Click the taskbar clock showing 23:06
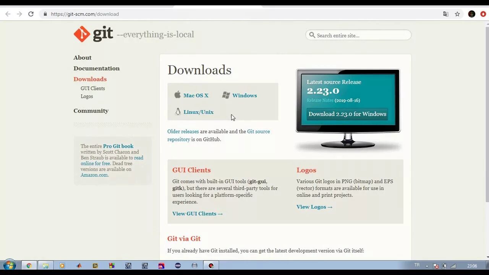Image resolution: width=489 pixels, height=275 pixels. click(x=472, y=266)
